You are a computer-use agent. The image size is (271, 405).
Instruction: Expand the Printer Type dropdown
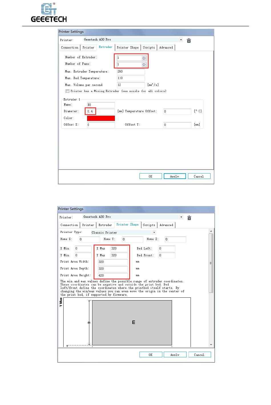[154, 232]
